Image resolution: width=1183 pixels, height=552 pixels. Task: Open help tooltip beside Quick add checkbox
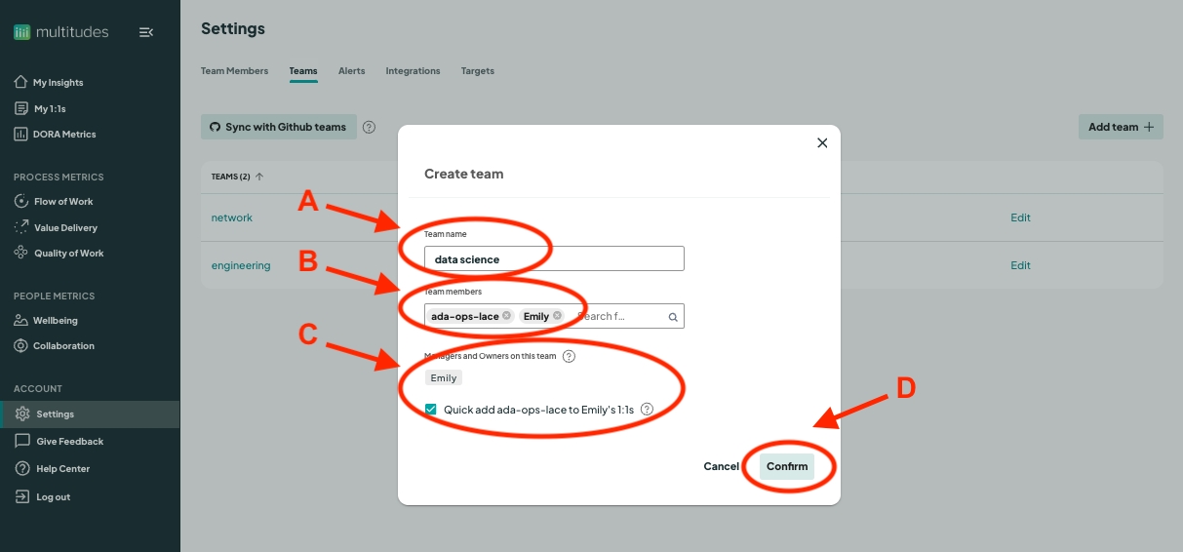[647, 411]
